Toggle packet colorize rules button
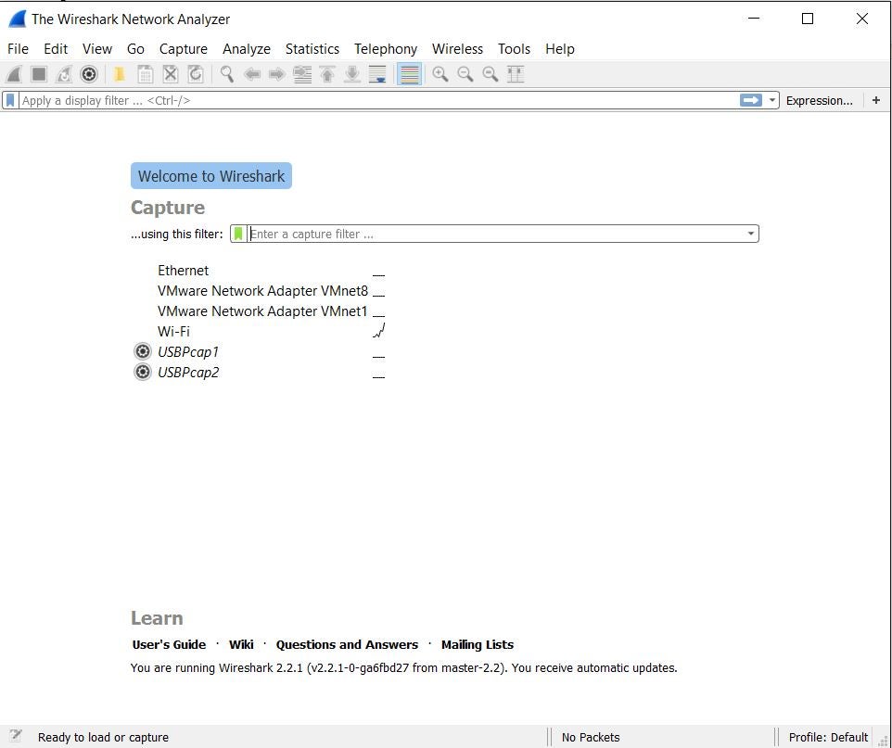 coord(409,74)
